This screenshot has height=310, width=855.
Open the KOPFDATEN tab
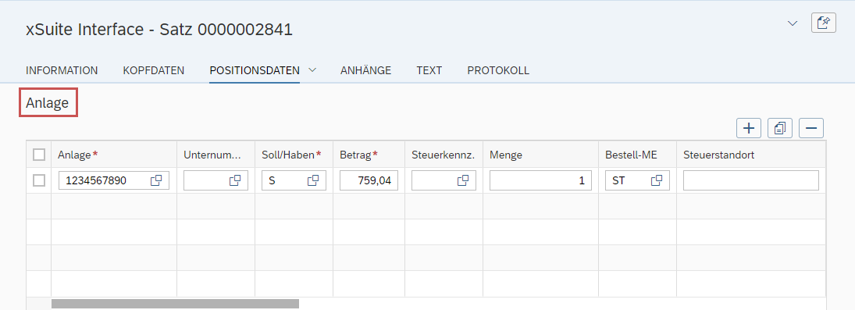154,70
